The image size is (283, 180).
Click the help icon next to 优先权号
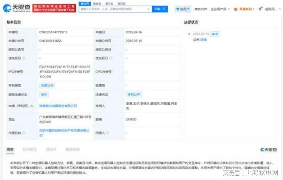point(24,58)
